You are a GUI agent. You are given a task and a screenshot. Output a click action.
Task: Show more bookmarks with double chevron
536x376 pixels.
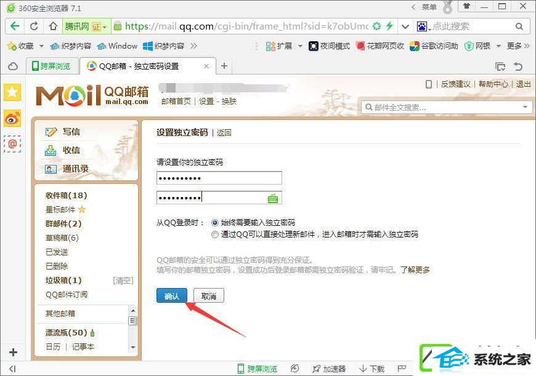click(193, 46)
